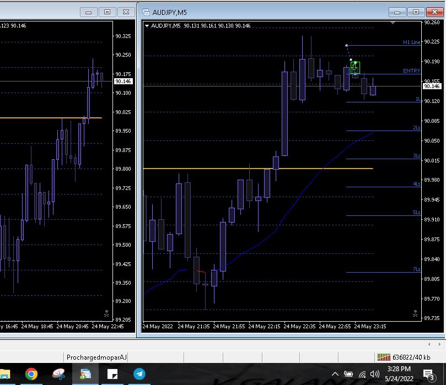Viewport: 446px width, 385px height.
Task: Click the chart shift marker triangle
Action: tap(393, 23)
